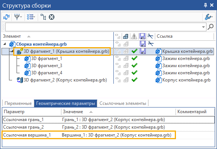Select the Ссылочная грань_1 parameter row
Image resolution: width=217 pixels, height=149 pixels.
[108, 120]
